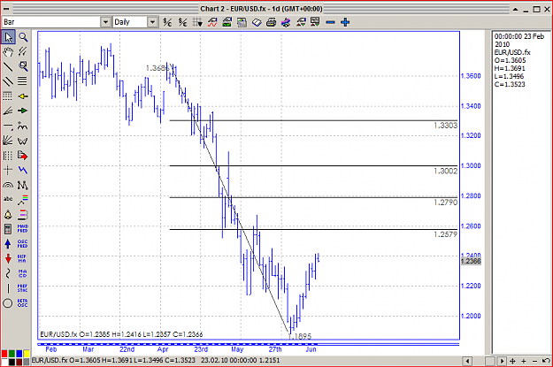Click the $/c currency toolbar icon
Screen dimensions: 553x367
(x=167, y=22)
